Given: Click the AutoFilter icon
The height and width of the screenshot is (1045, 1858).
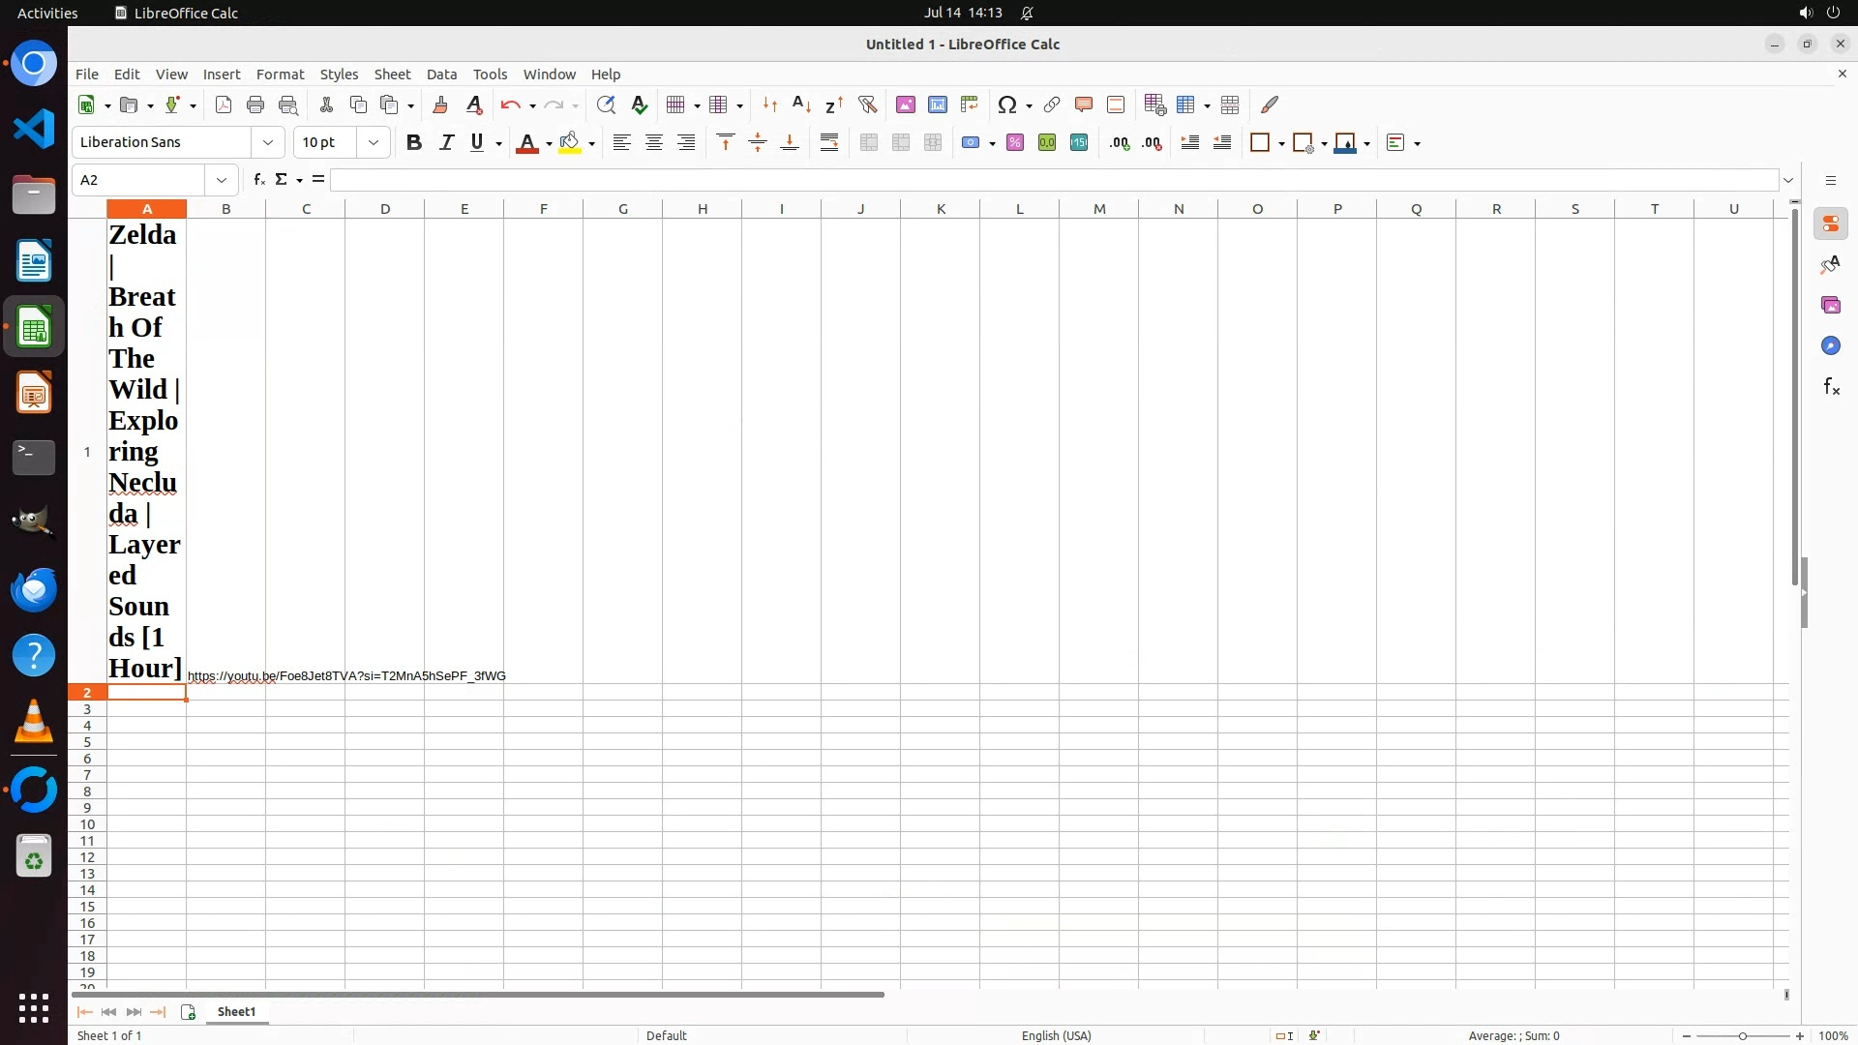Looking at the screenshot, I should click(x=867, y=104).
